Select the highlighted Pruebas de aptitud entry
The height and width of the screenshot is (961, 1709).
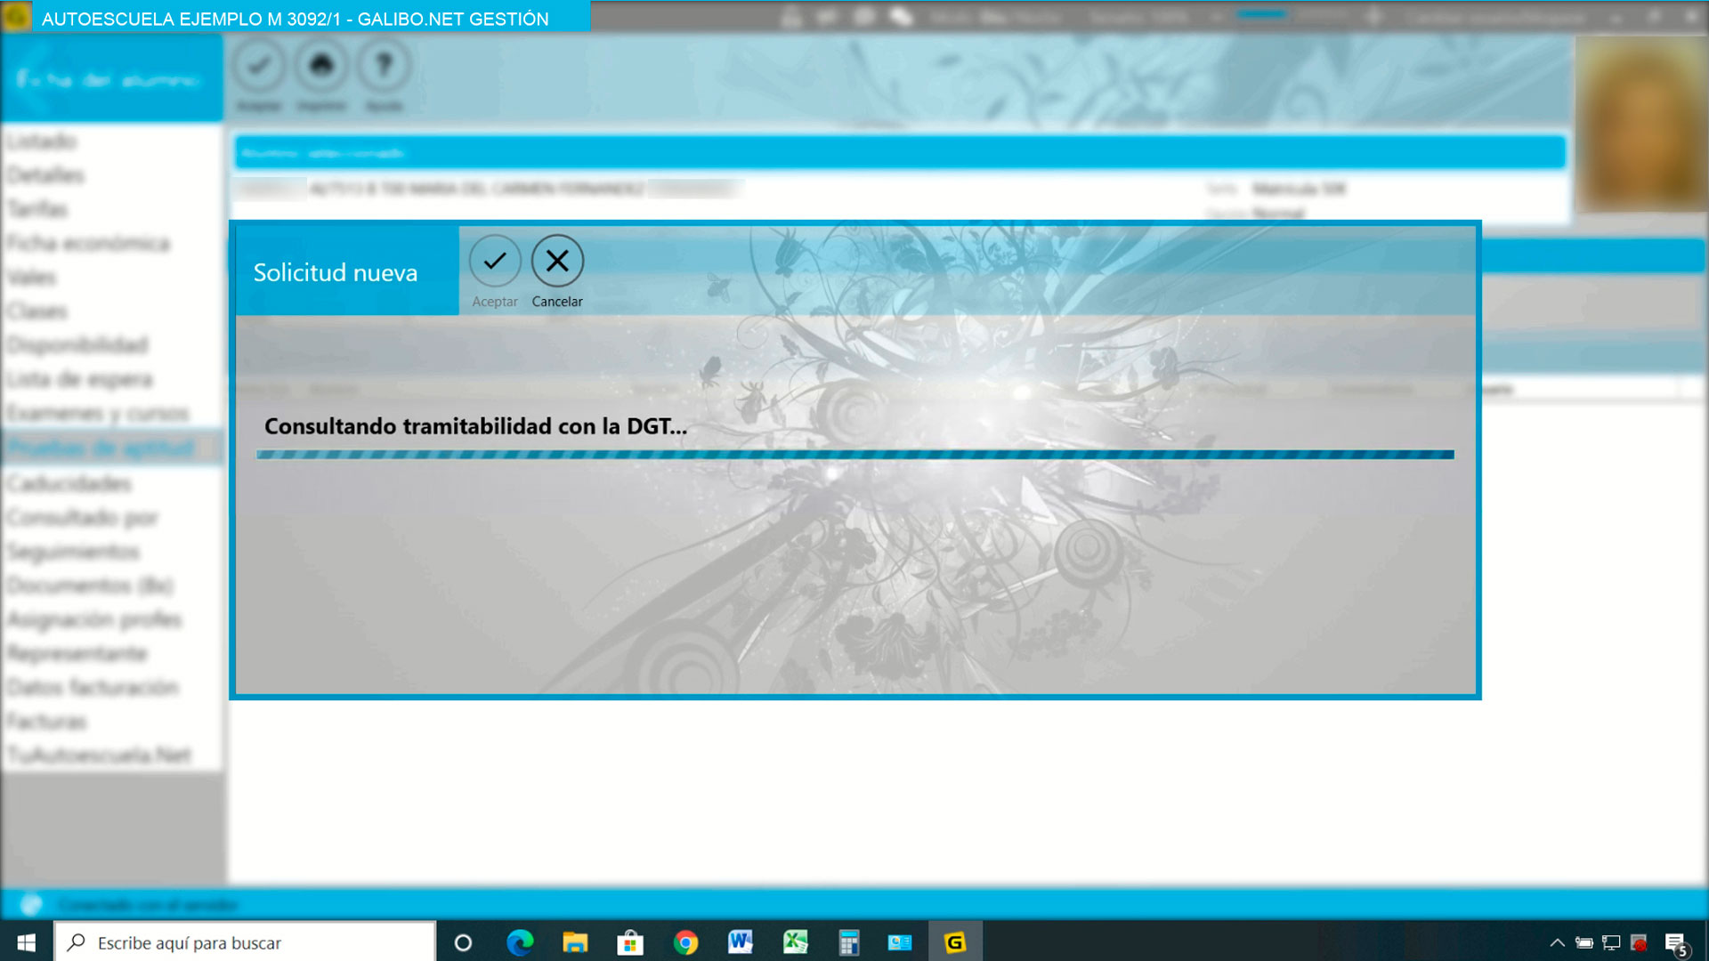pos(111,448)
